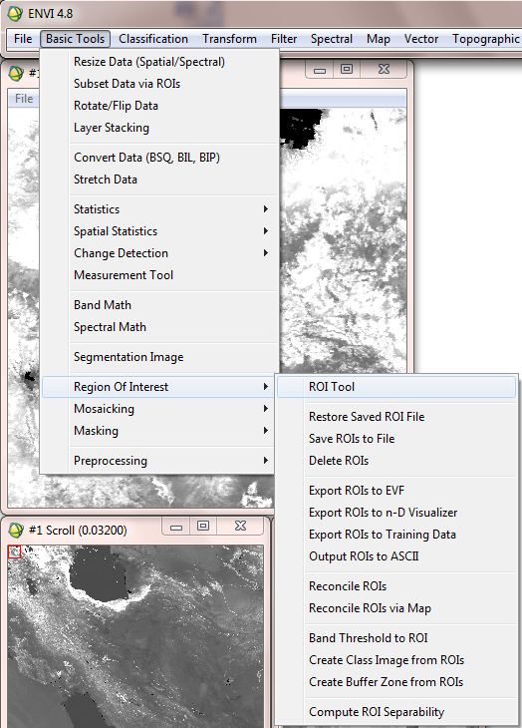Expand the Preprocessing submenu arrow
Screen dimensions: 522x728
[x=266, y=461]
